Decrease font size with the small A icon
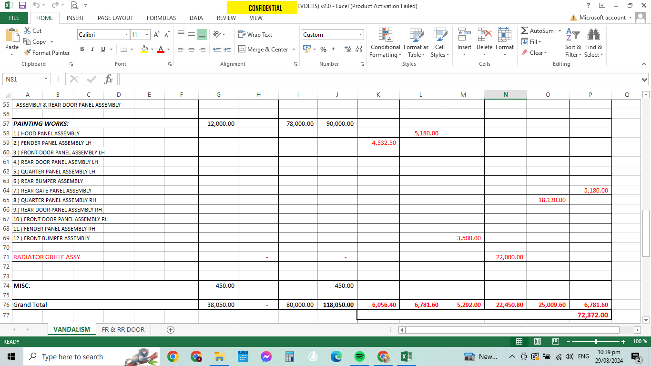Screen dimensions: 651x366 [166, 35]
